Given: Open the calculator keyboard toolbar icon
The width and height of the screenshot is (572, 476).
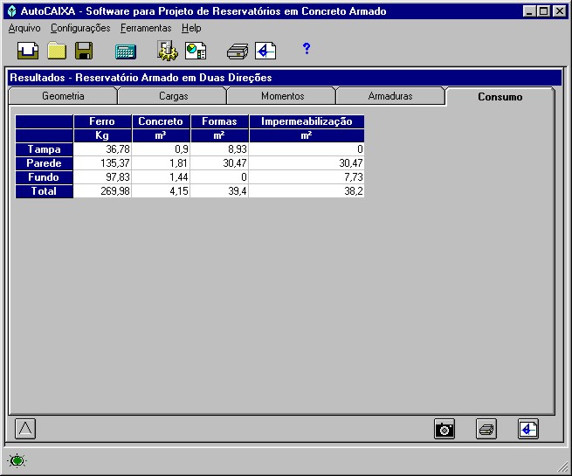Looking at the screenshot, I should [x=126, y=52].
